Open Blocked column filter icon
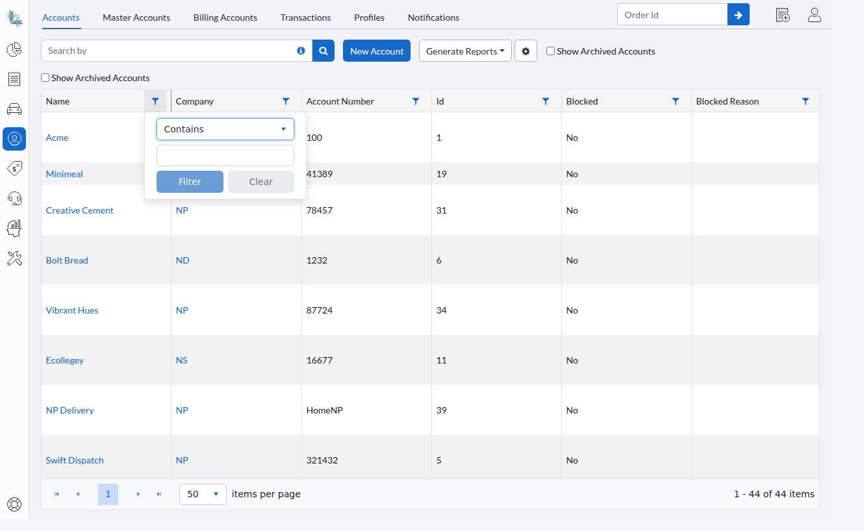Image resolution: width=864 pixels, height=531 pixels. 676,101
